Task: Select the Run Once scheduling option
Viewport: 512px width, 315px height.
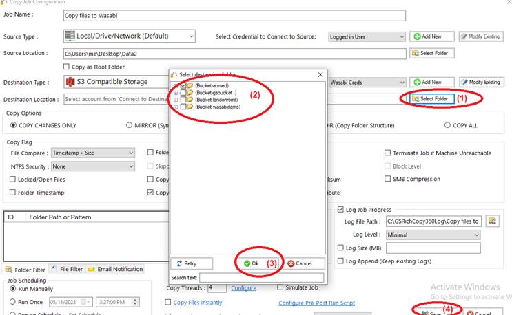Action: (14, 301)
